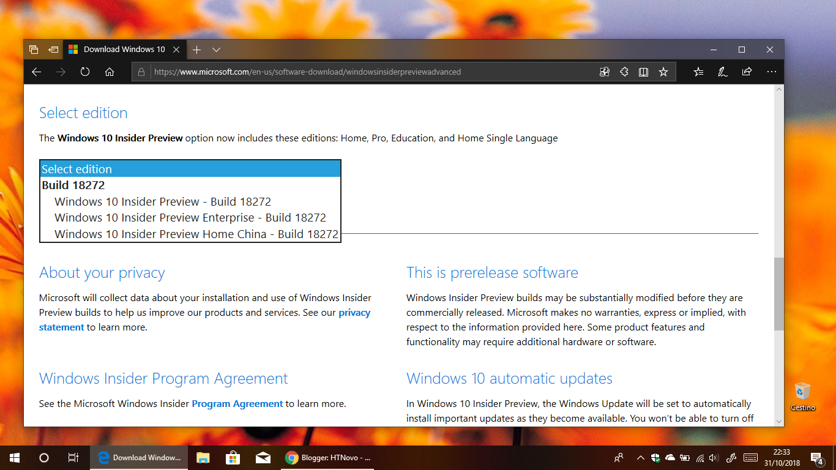Close the Download Windows 10 tab
This screenshot has width=836, height=470.
tap(176, 50)
